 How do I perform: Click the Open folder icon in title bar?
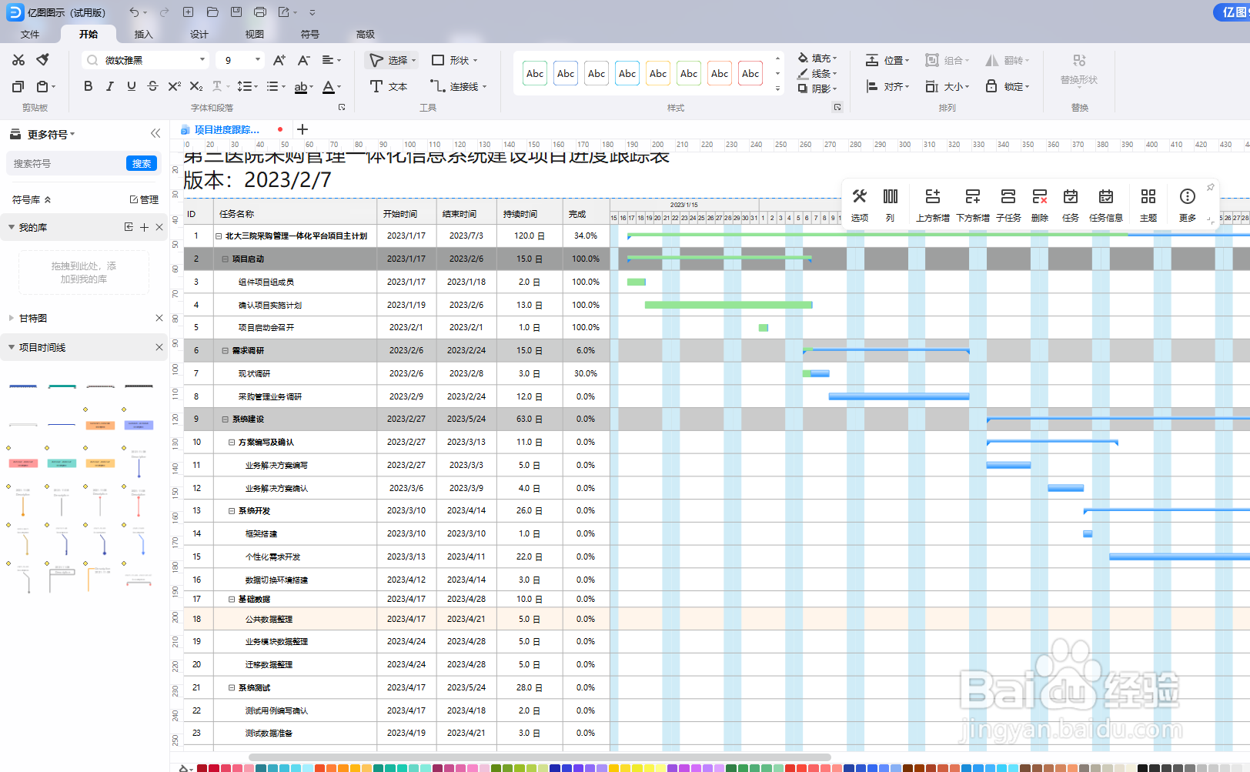point(212,12)
